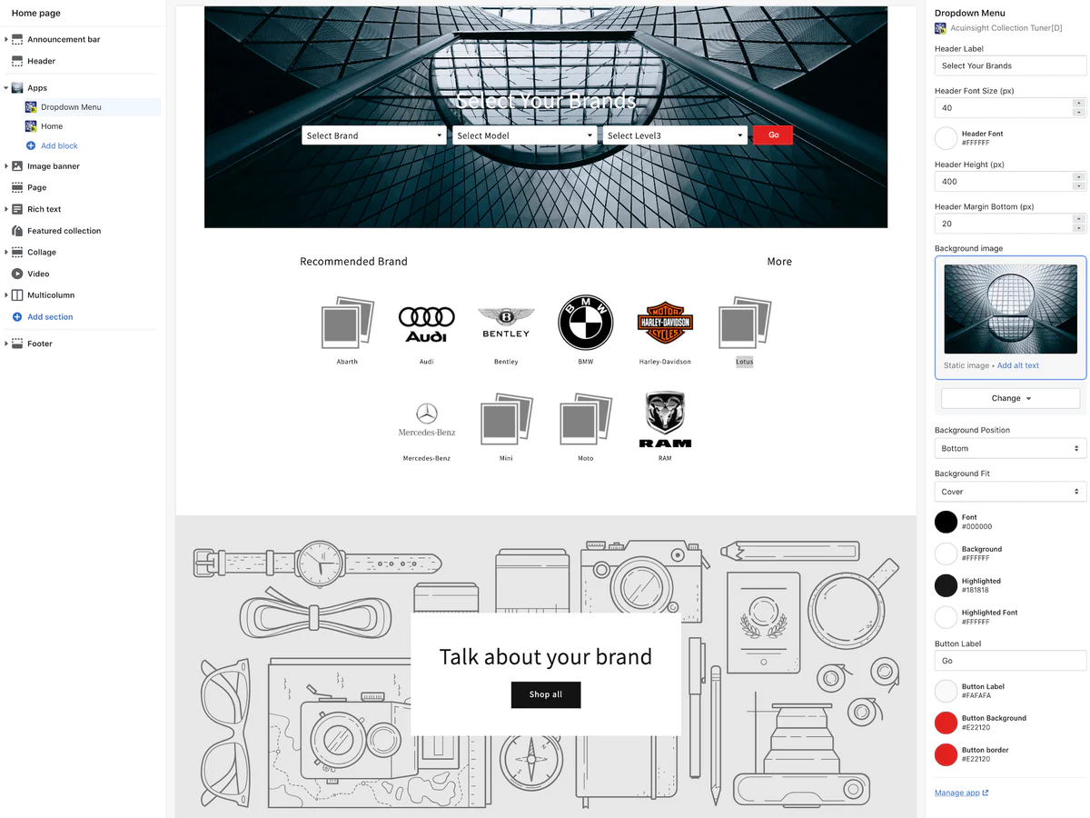
Task: Click the Page section icon
Action: tap(17, 187)
